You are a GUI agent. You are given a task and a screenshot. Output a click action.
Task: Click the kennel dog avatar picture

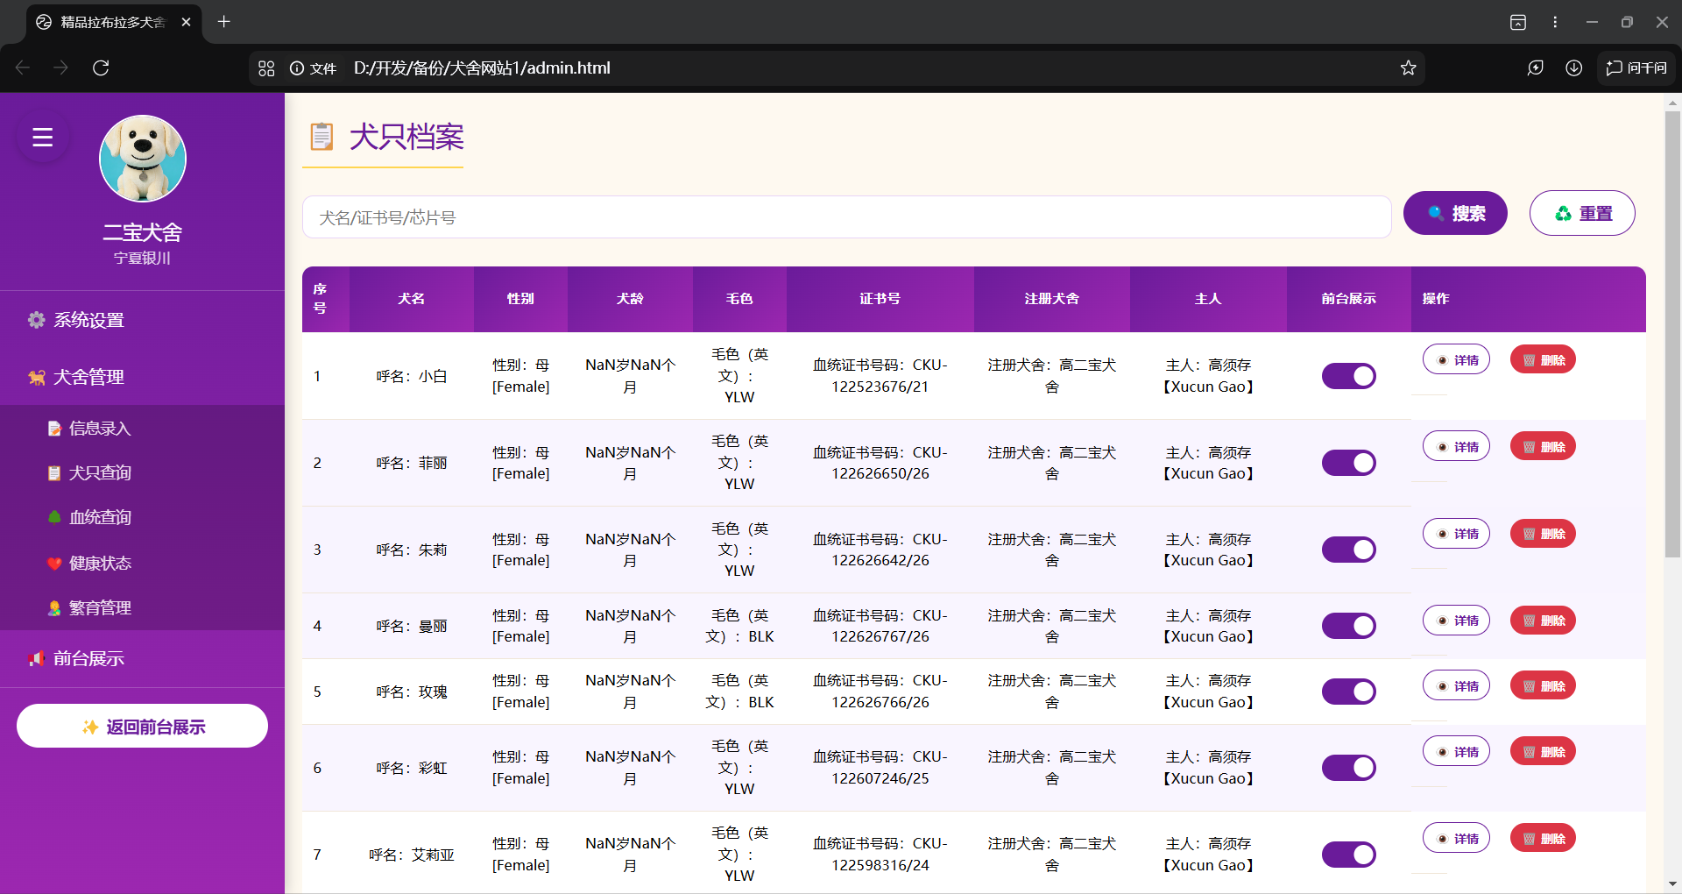143,159
